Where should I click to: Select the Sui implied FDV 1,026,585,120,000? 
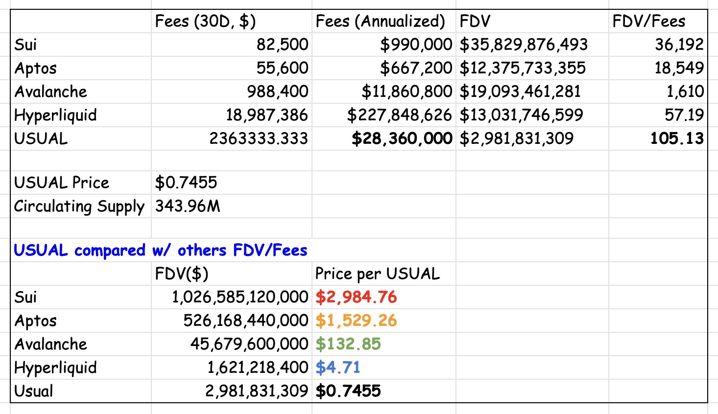(239, 298)
